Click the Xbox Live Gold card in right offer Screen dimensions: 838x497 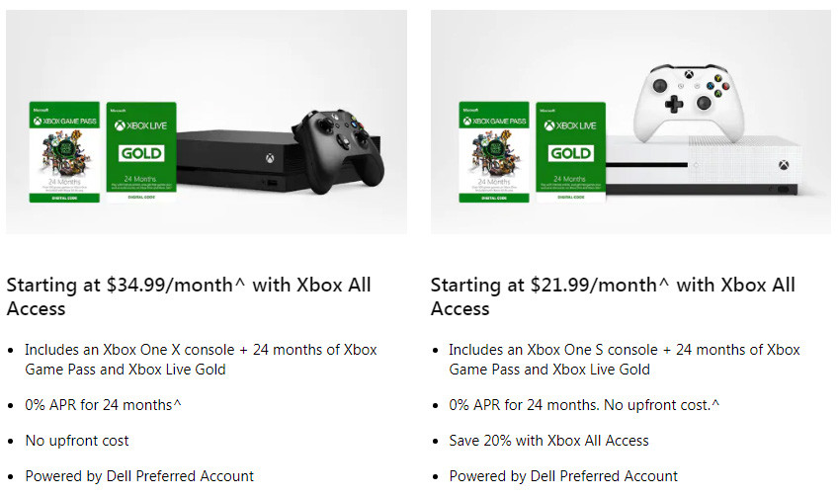pos(571,152)
